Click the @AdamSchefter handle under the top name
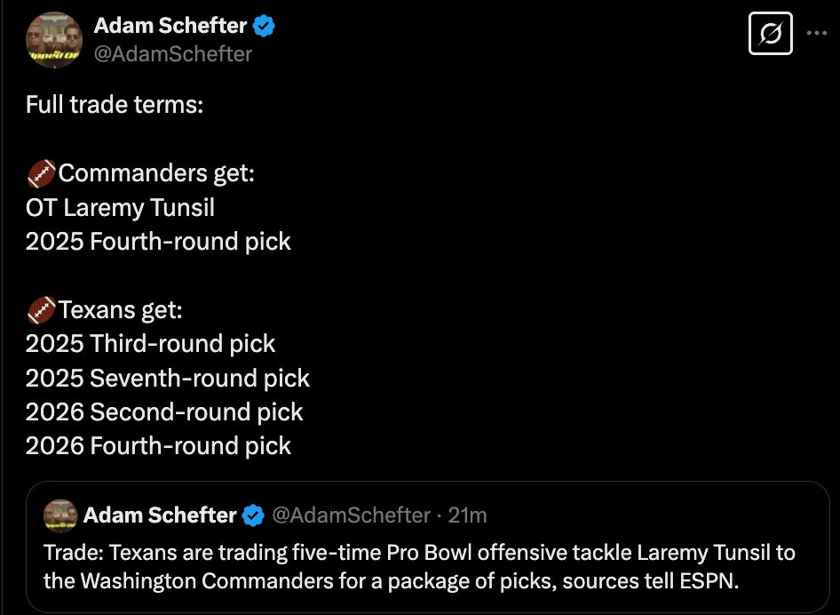 [x=173, y=54]
